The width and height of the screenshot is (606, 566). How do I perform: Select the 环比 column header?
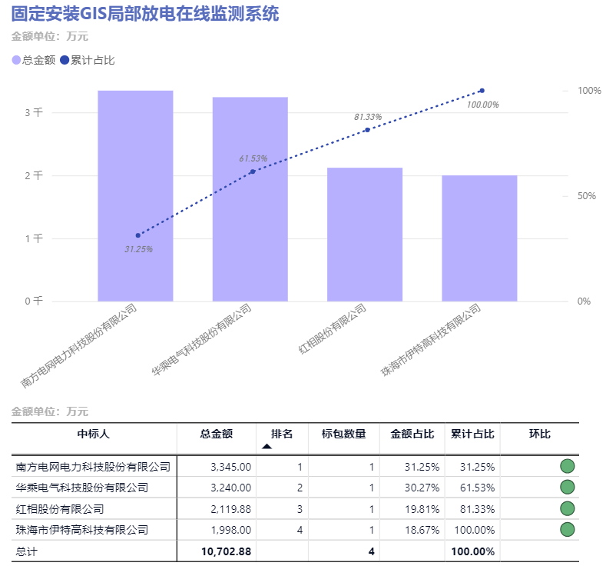pyautogui.click(x=539, y=434)
